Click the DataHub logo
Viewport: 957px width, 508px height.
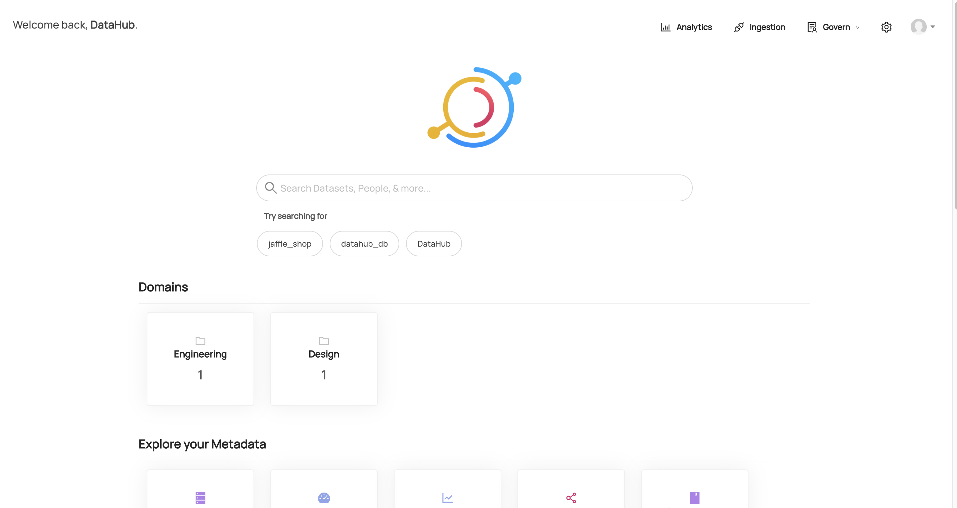pos(474,107)
